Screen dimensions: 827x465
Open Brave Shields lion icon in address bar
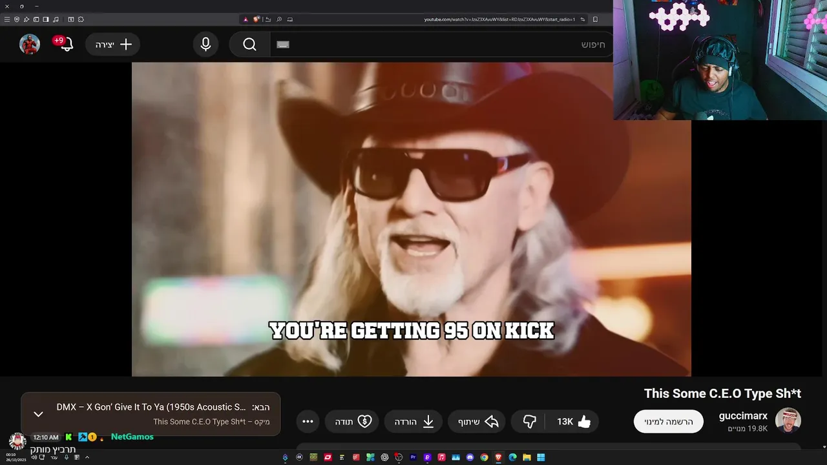point(256,19)
